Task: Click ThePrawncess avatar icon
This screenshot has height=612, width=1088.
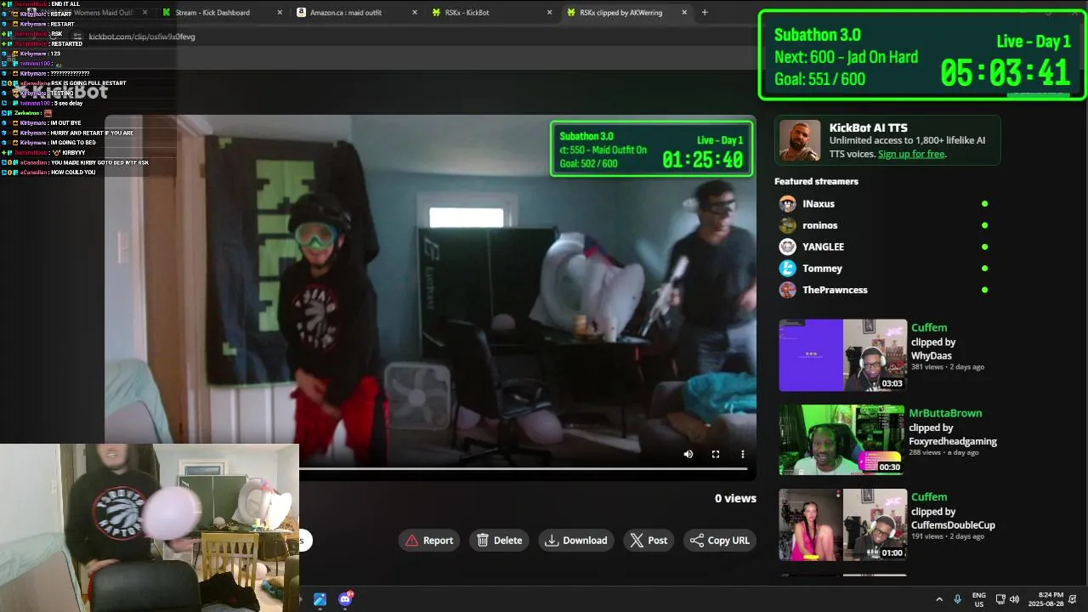Action: coord(788,290)
